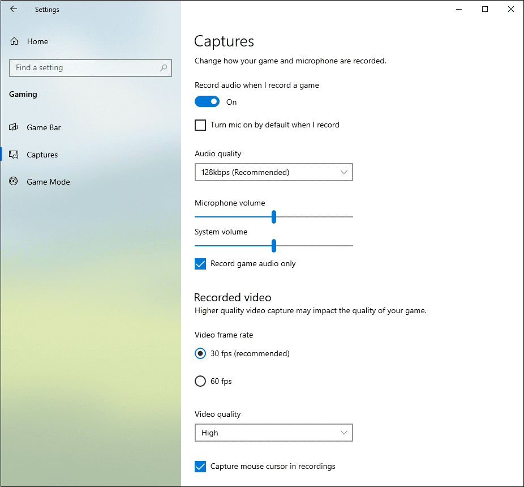Expand the Video quality dropdown

click(273, 433)
